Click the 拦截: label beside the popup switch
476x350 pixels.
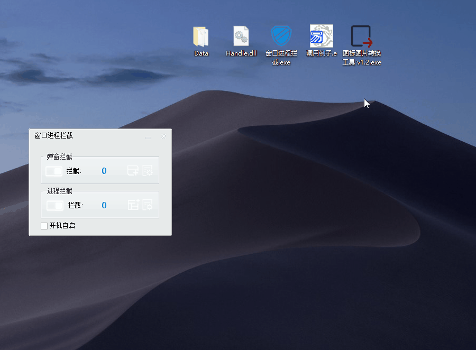(x=74, y=171)
